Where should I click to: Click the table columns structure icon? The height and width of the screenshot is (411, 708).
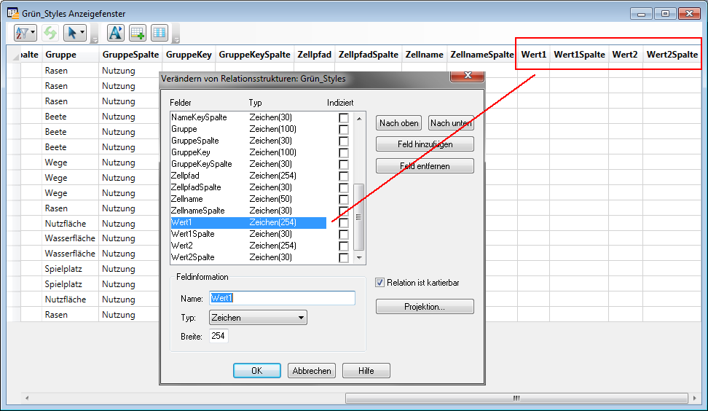(x=159, y=33)
